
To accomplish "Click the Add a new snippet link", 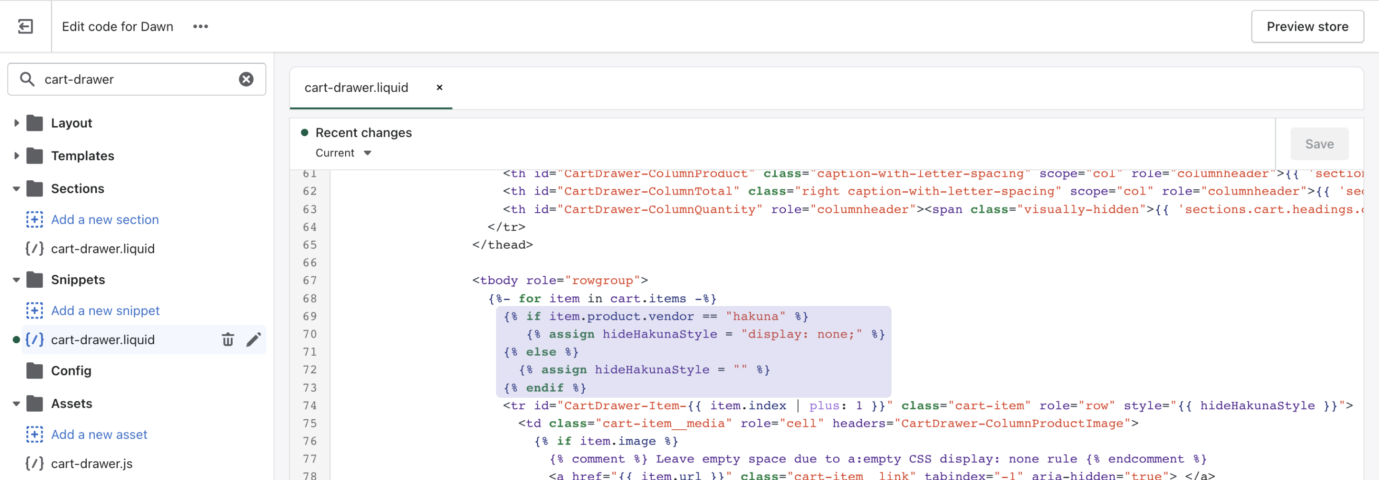I will (x=105, y=310).
